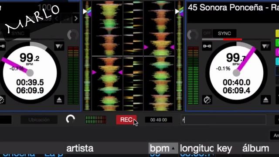Click the left deck elapsed time 00:39.5
279x157 pixels.
click(x=30, y=82)
